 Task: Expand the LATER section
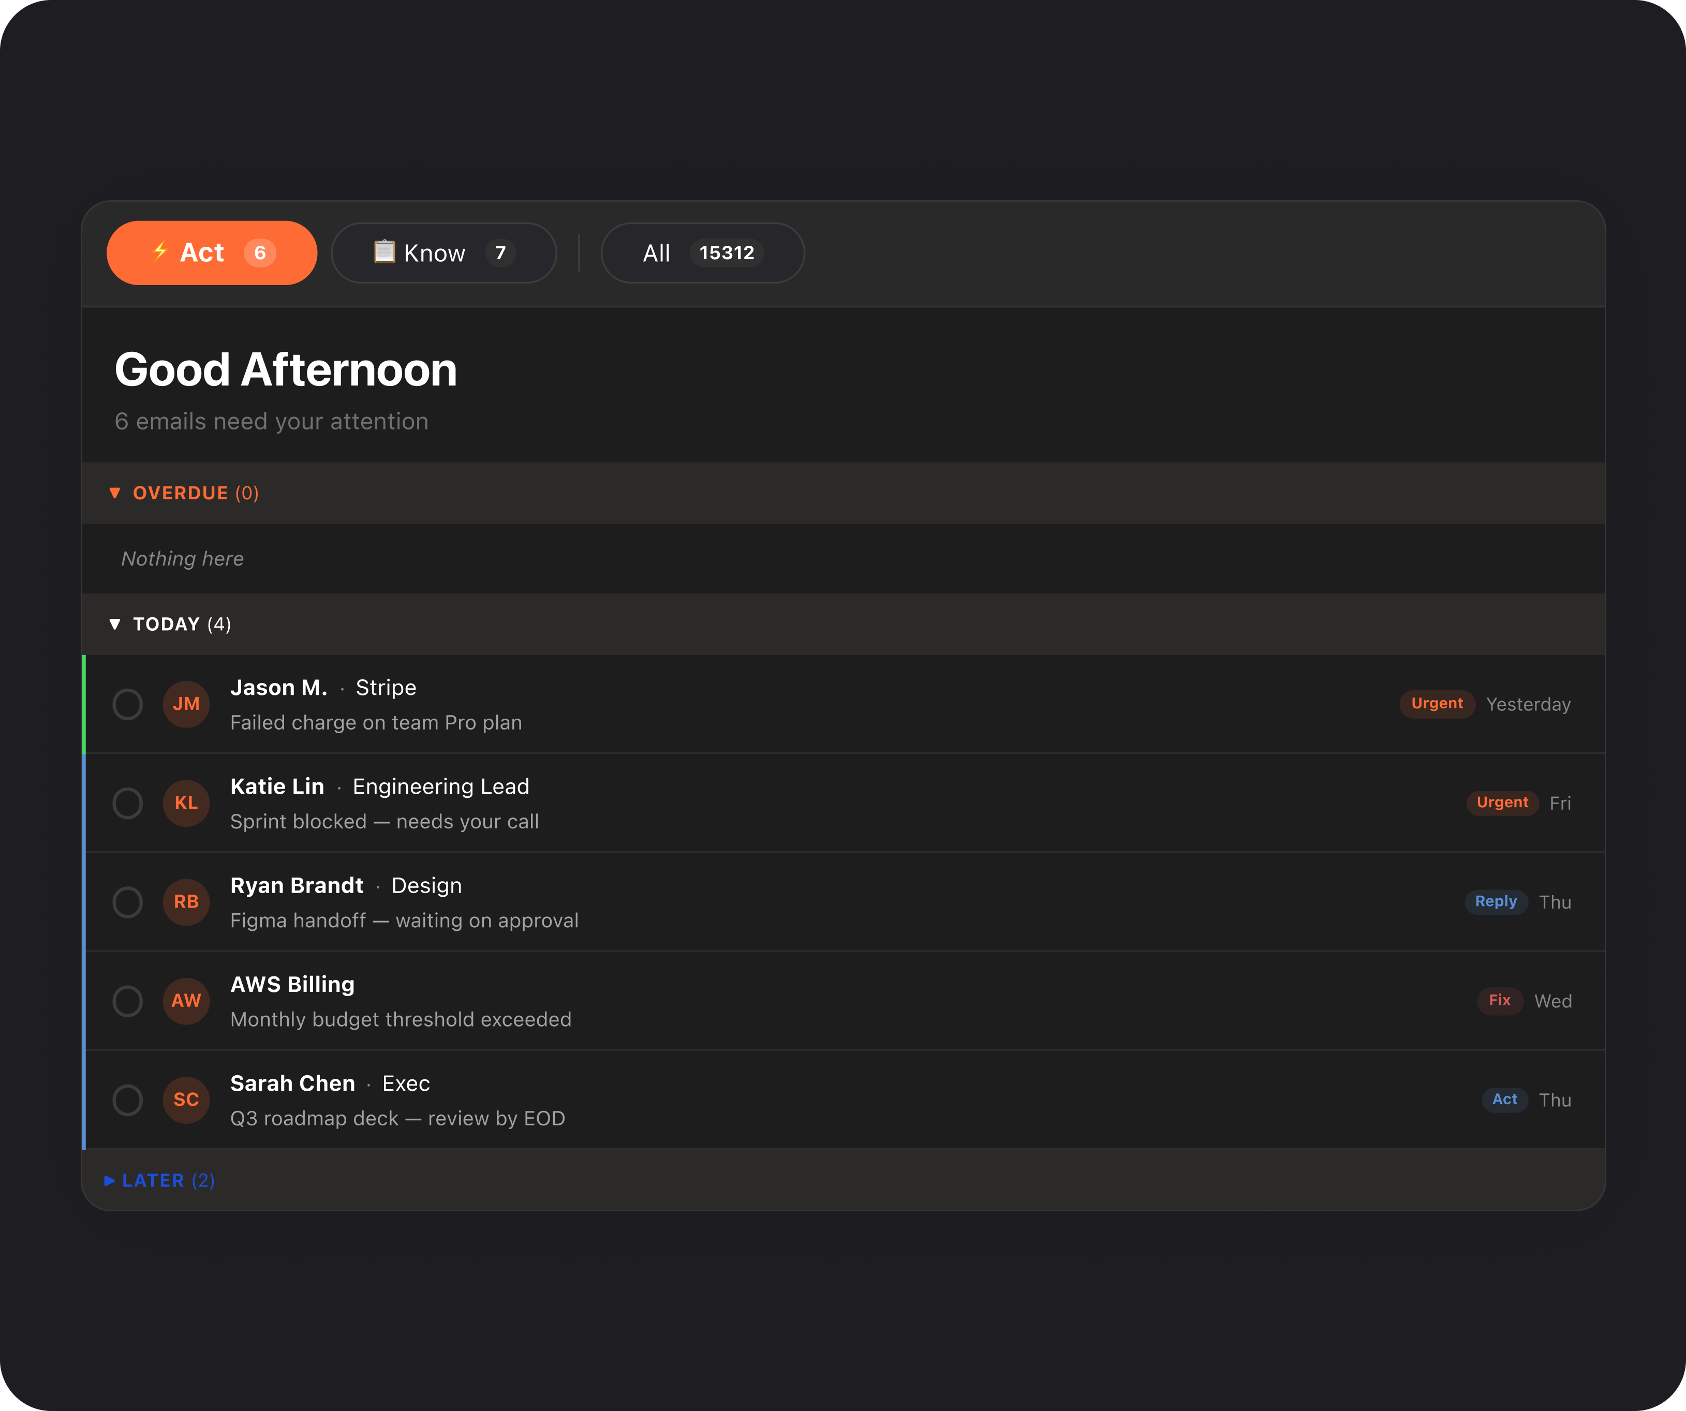point(159,1180)
